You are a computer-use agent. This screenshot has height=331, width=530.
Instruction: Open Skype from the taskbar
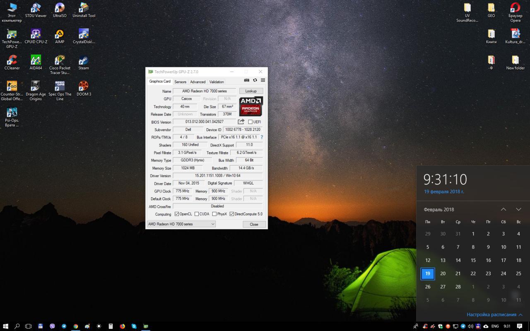pos(134,326)
